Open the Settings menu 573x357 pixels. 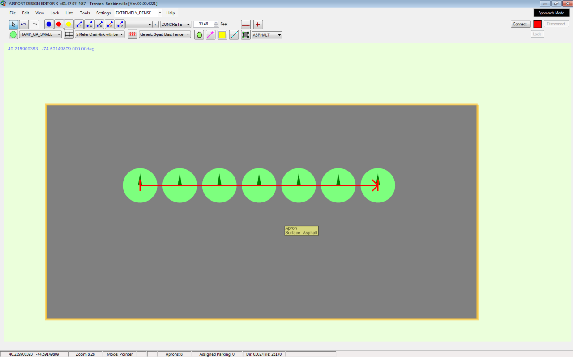click(103, 13)
